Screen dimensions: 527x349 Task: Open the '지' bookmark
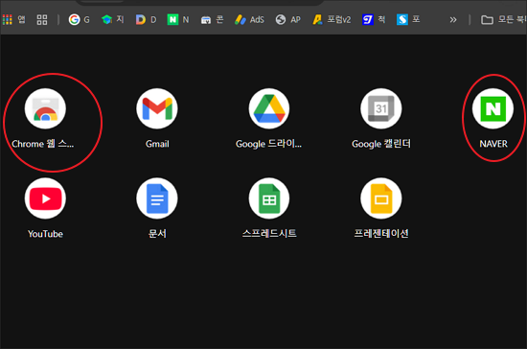click(x=113, y=19)
